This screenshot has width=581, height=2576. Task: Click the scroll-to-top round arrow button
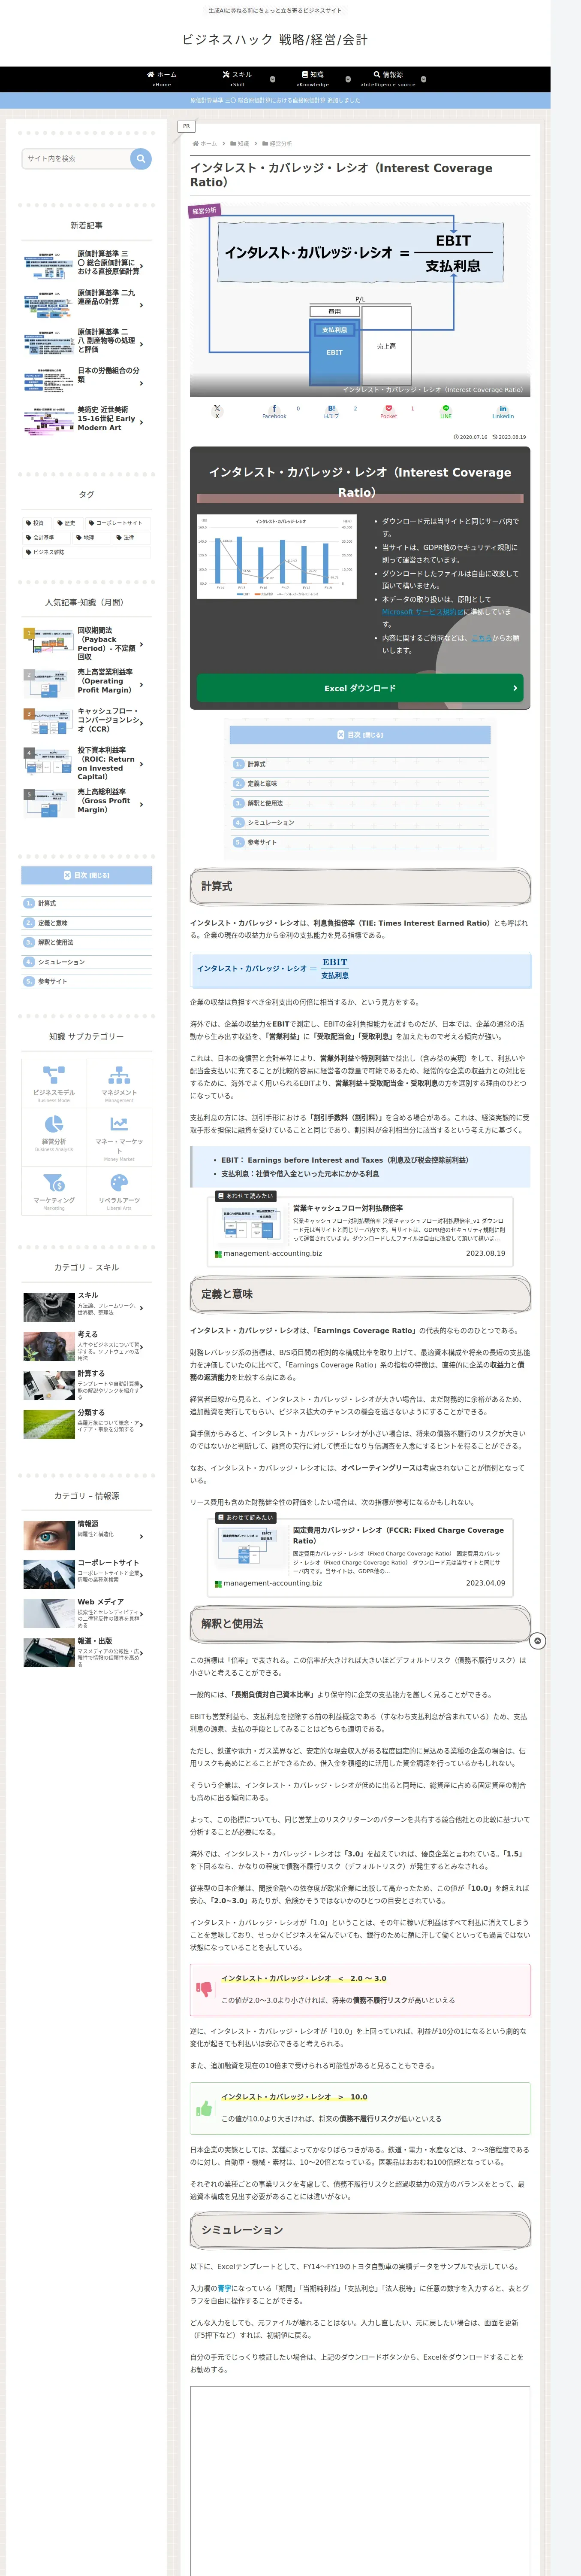(x=538, y=1641)
